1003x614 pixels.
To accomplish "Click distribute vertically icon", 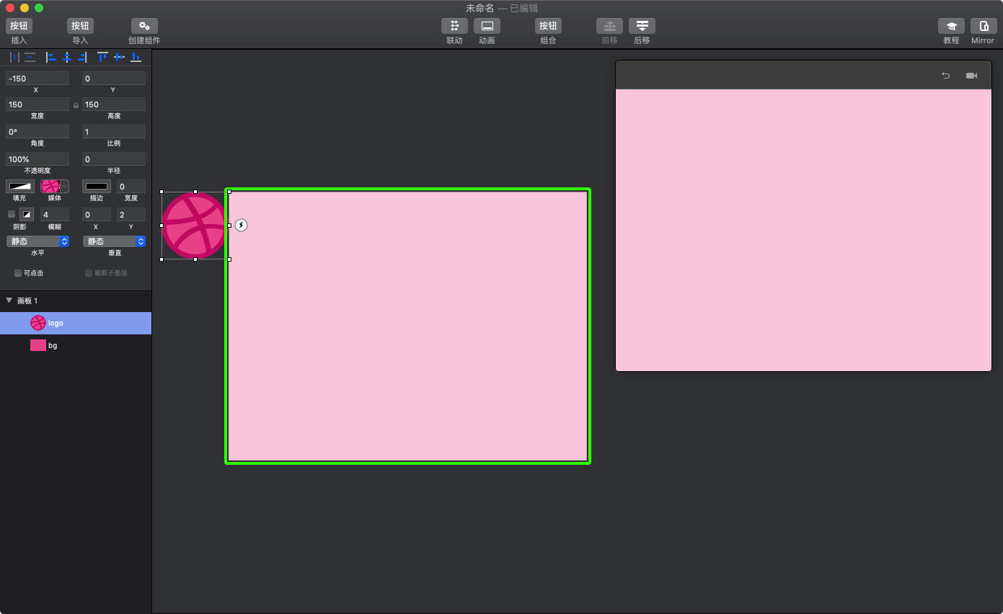I will point(30,57).
